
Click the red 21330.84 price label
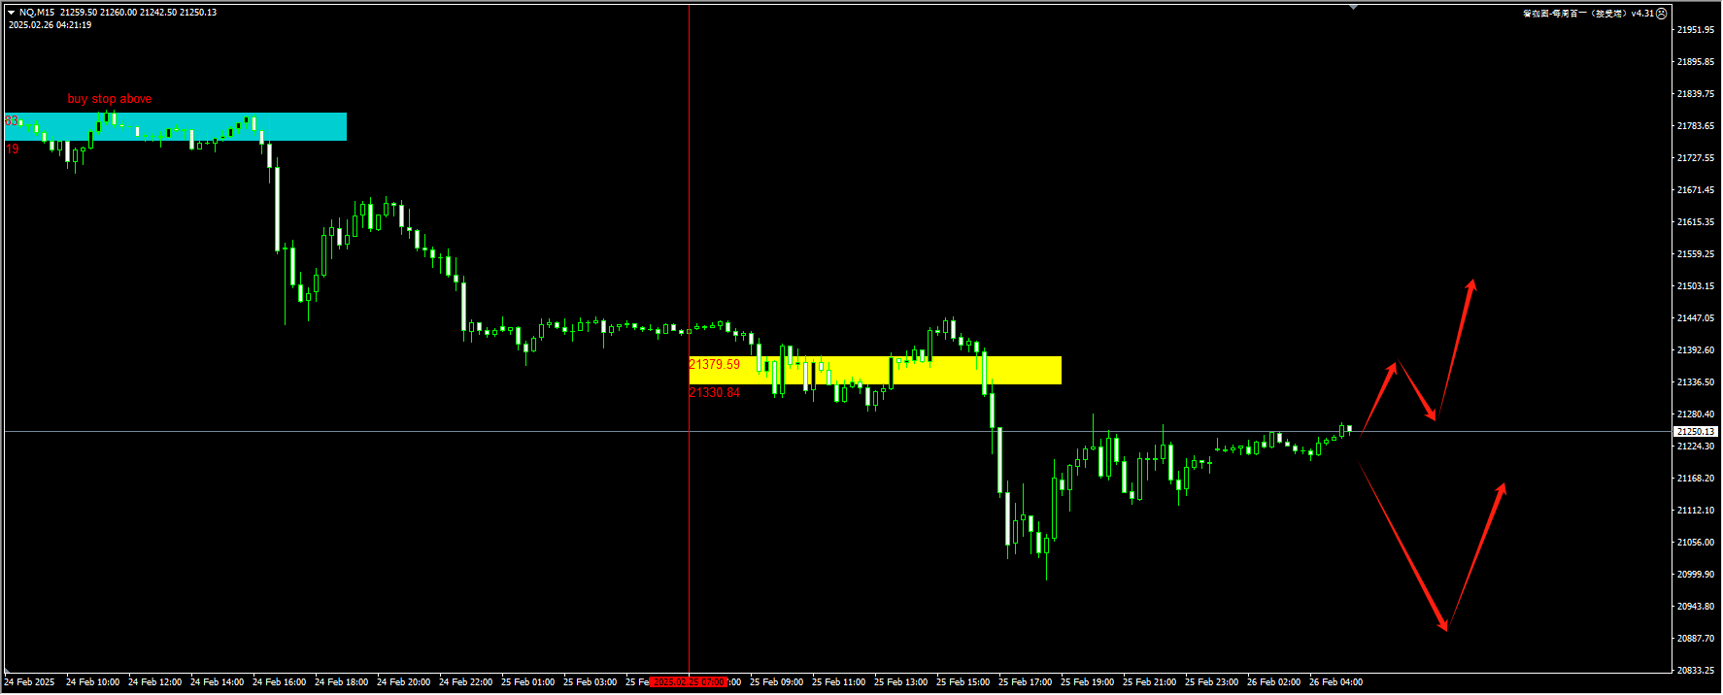(714, 393)
